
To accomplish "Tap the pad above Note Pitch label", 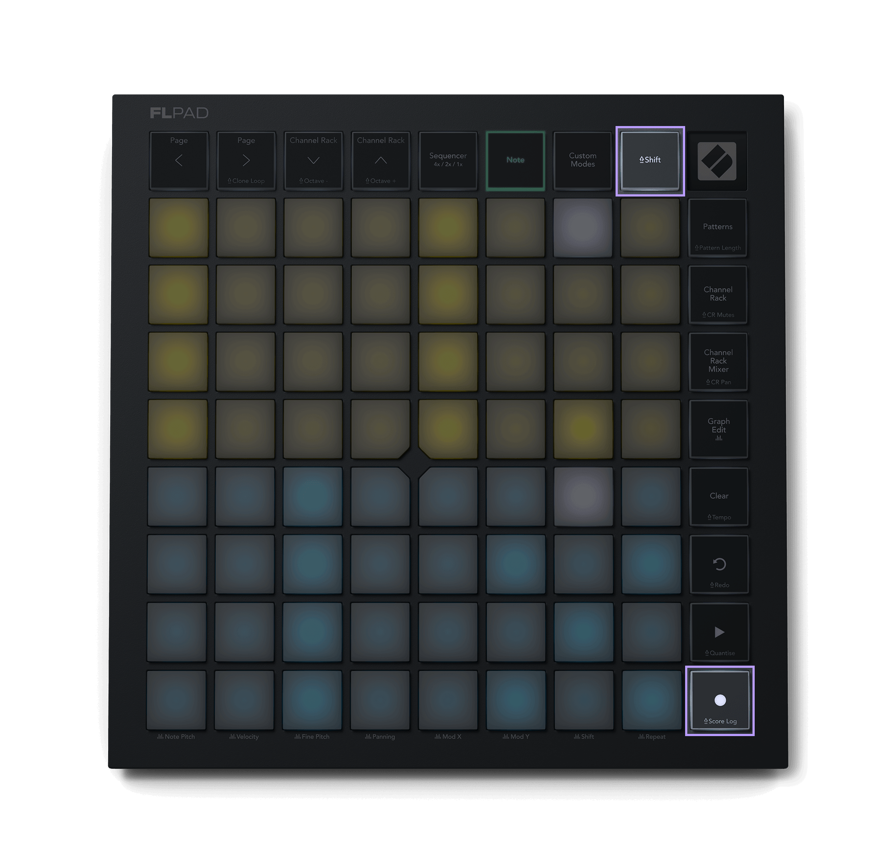I will [x=176, y=700].
